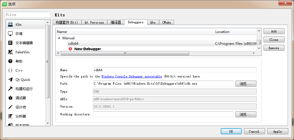Click the Clone debugger button

pyautogui.click(x=274, y=40)
